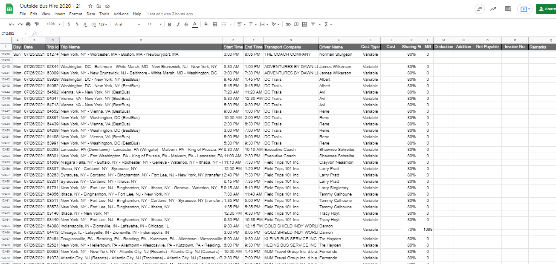Open the Insert menu
The image size is (556, 264).
click(60, 14)
